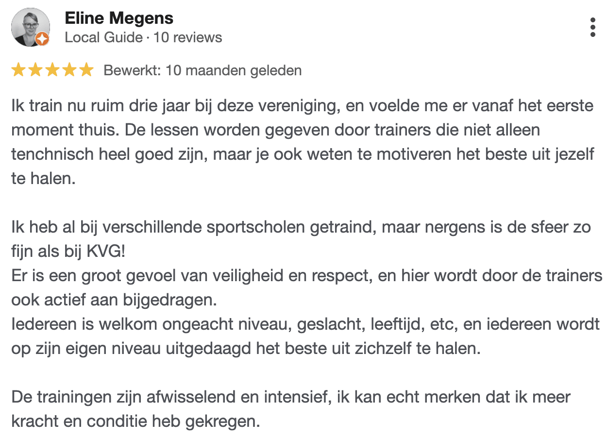607x438 pixels.
Task: Select the reviewer avatar thumbnail
Action: click(30, 28)
